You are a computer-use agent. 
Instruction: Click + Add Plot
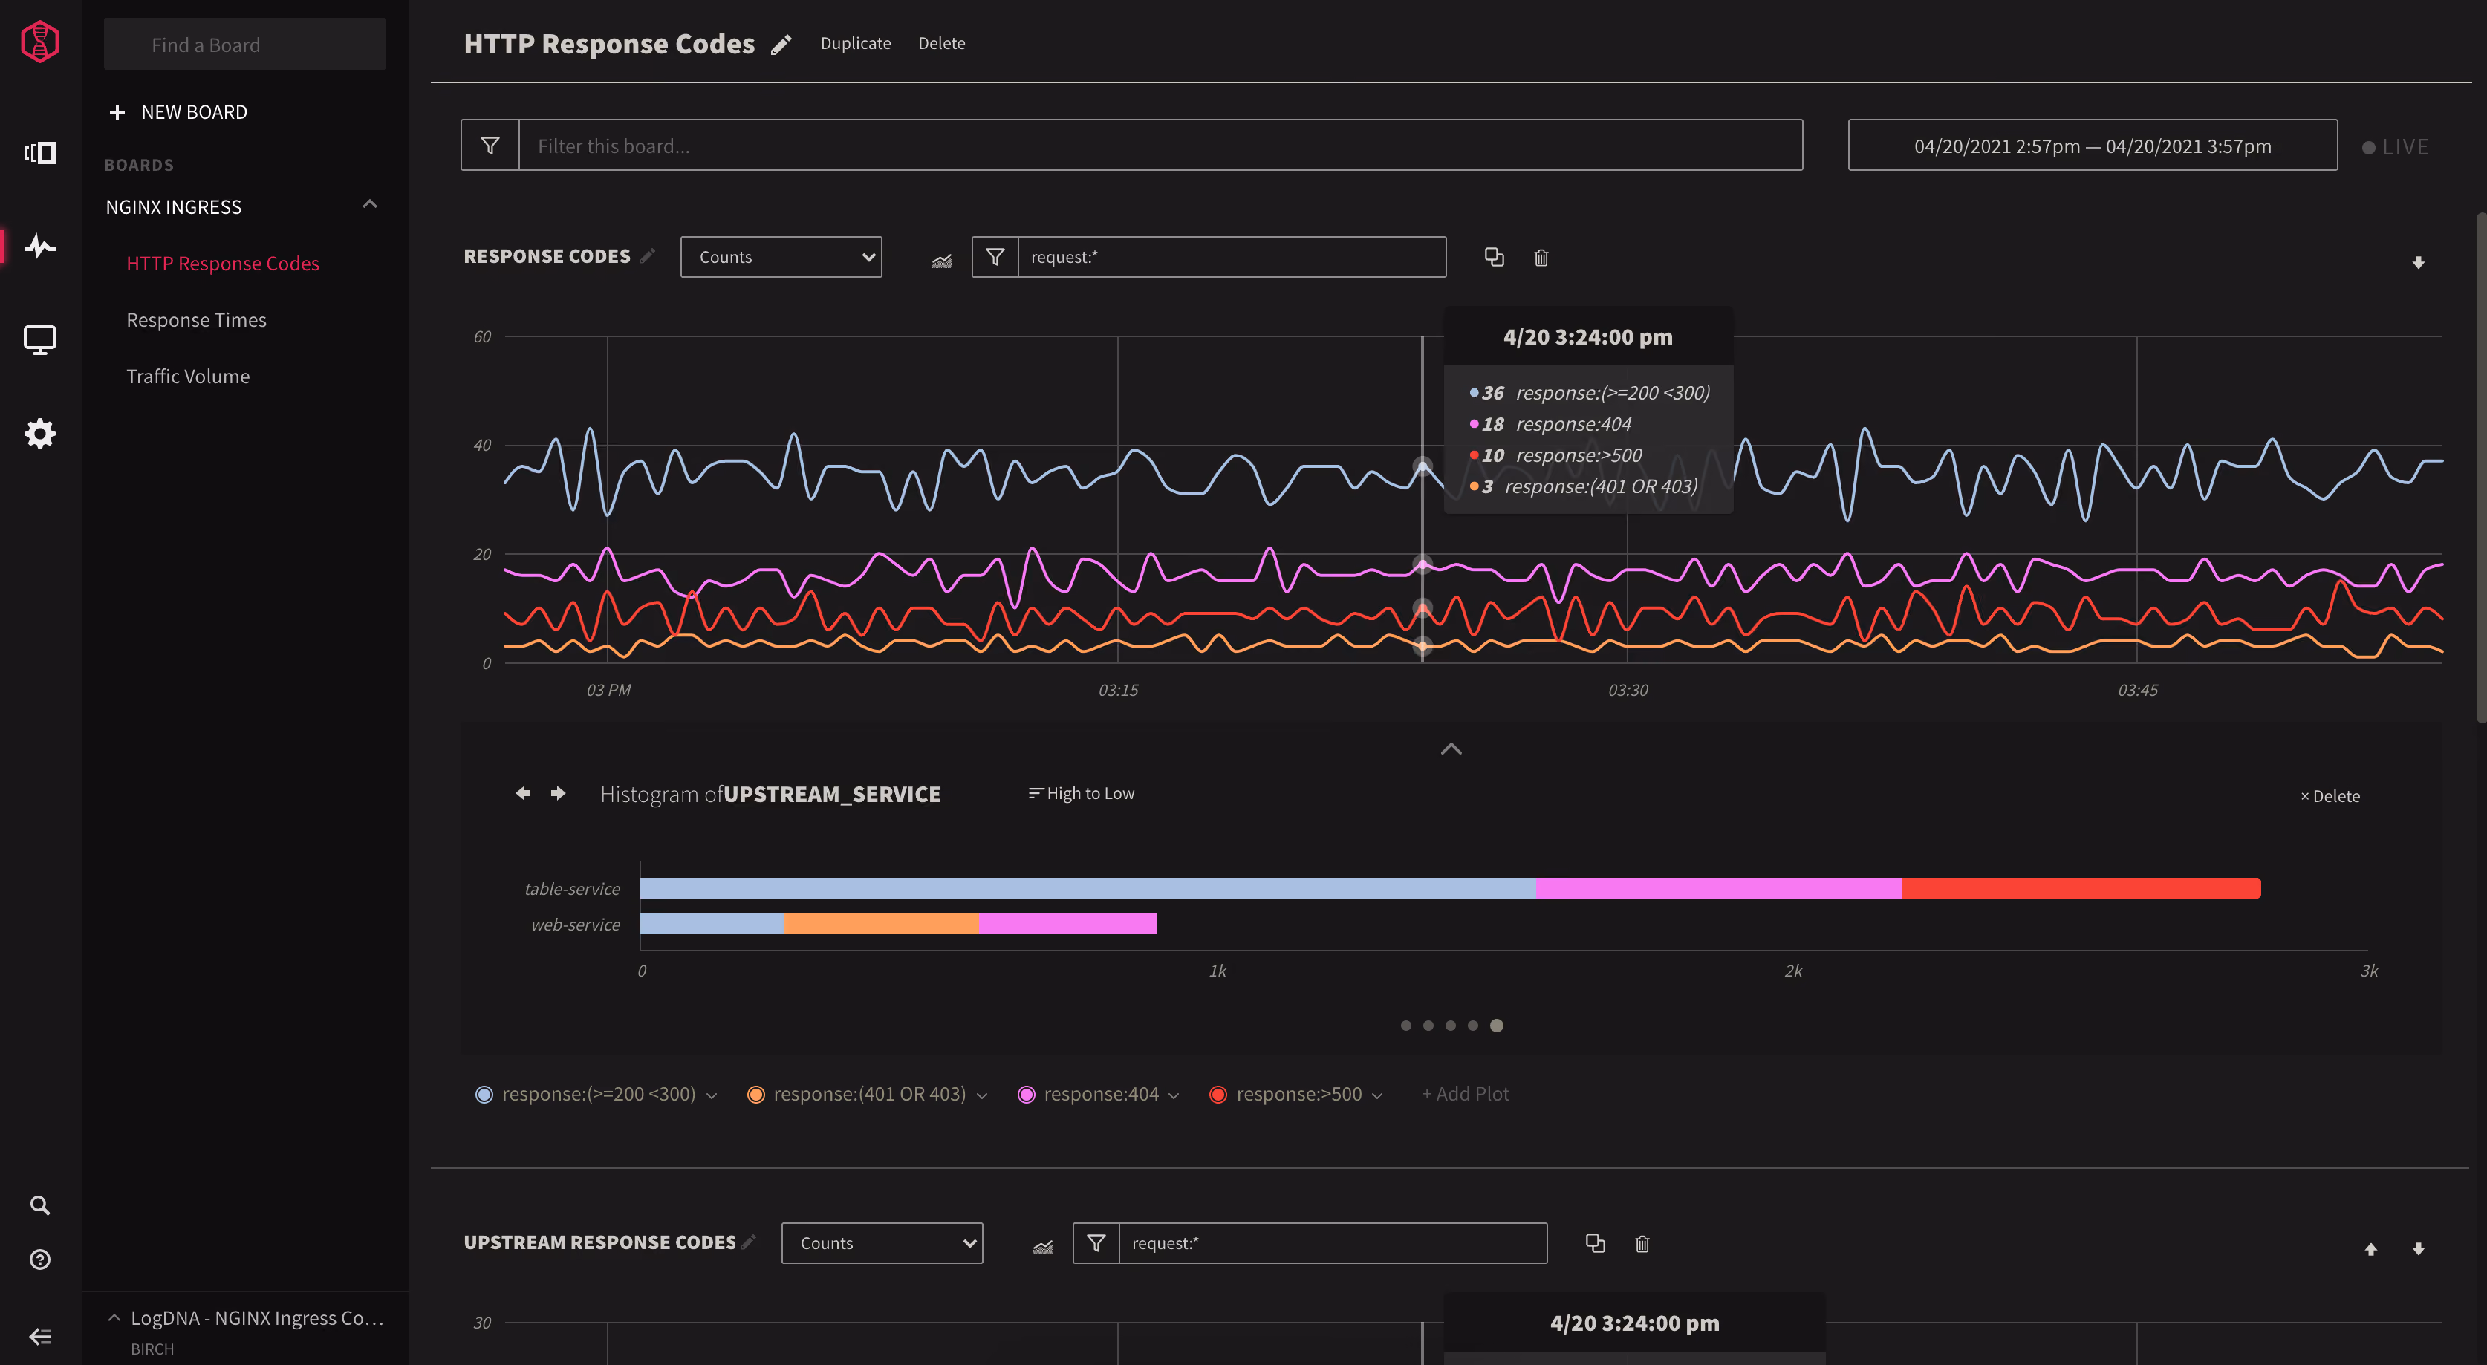tap(1465, 1094)
